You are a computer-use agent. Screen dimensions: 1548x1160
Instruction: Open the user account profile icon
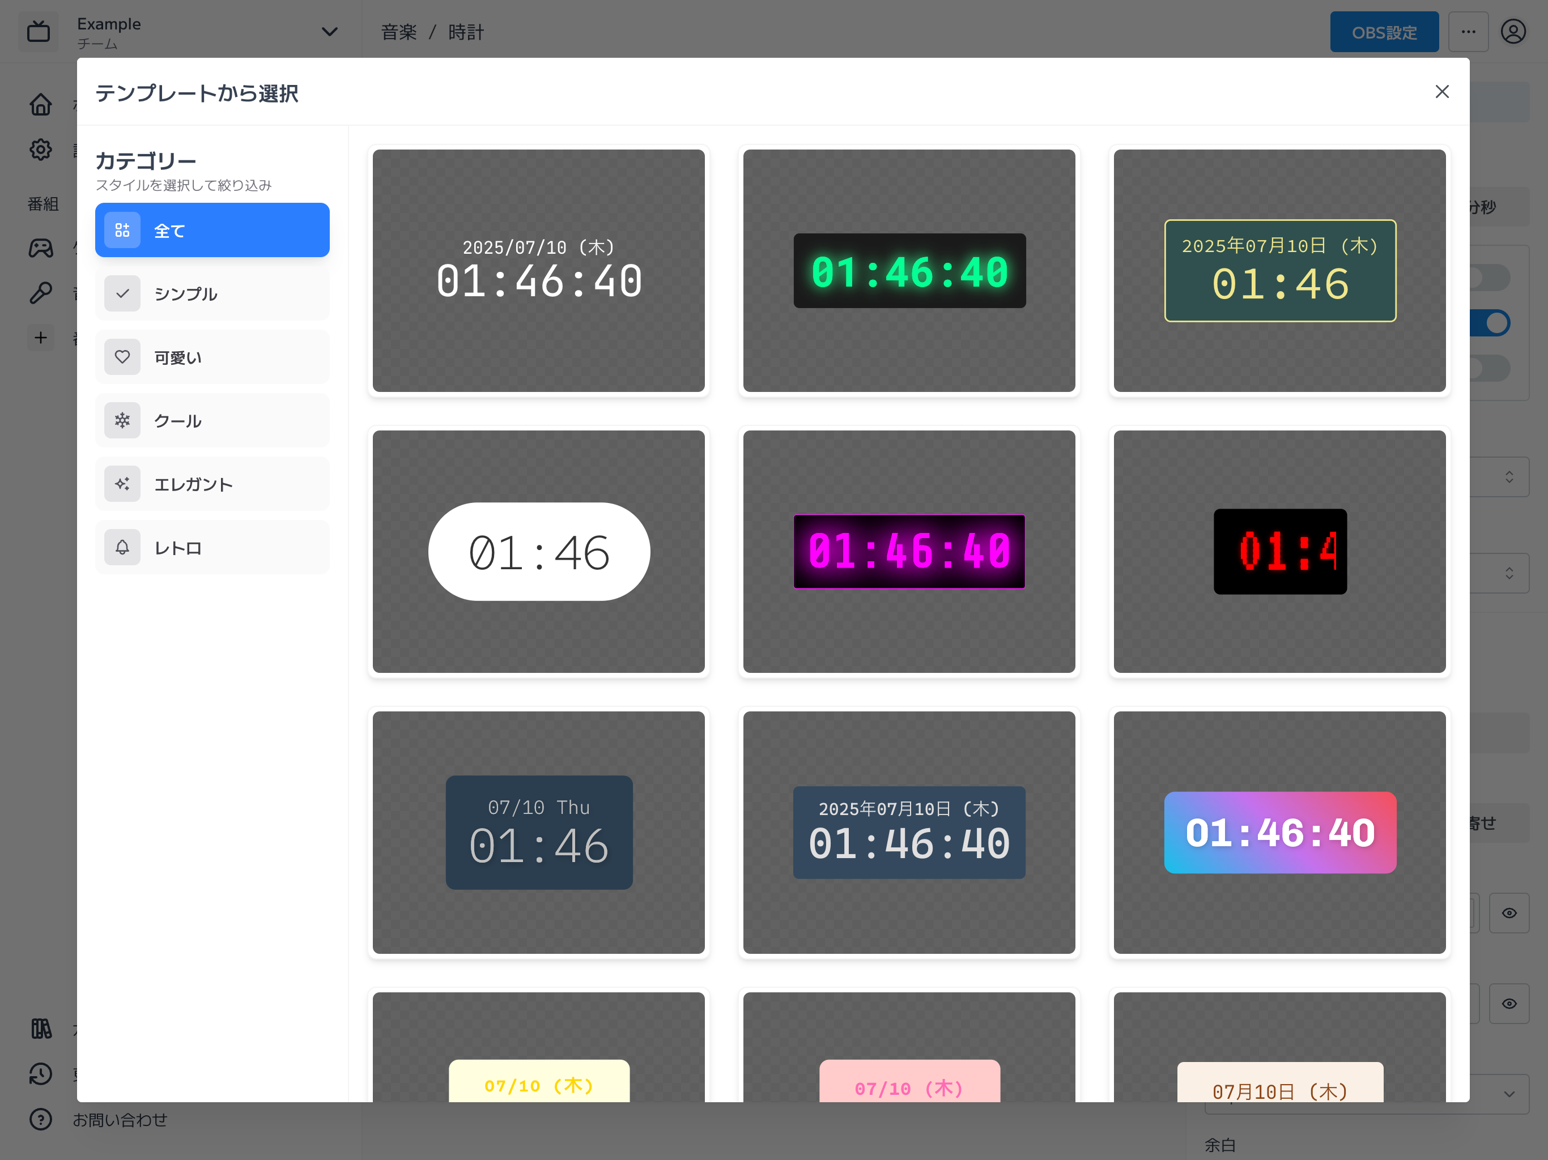coord(1513,32)
